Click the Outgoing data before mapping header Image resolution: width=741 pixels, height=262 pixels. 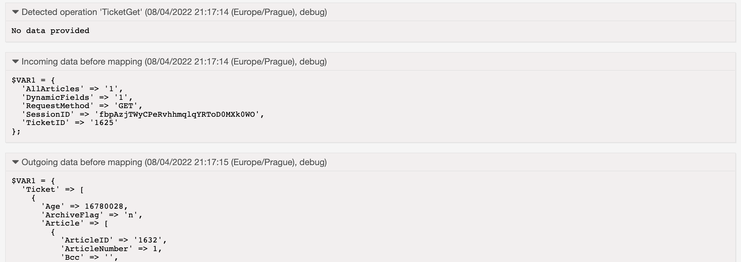tap(174, 162)
